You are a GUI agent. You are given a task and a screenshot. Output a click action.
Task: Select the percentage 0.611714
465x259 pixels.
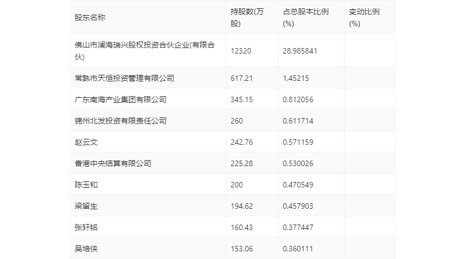click(x=298, y=121)
